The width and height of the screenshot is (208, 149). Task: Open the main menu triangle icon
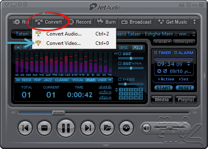click(x=7, y=4)
